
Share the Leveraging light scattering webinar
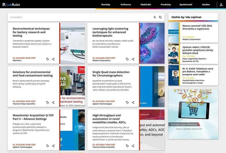[133, 59]
